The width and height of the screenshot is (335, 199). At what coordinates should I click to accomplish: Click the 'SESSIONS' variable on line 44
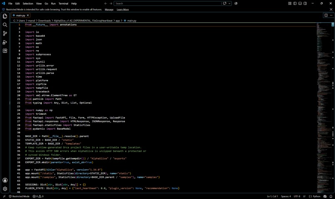(x=31, y=184)
